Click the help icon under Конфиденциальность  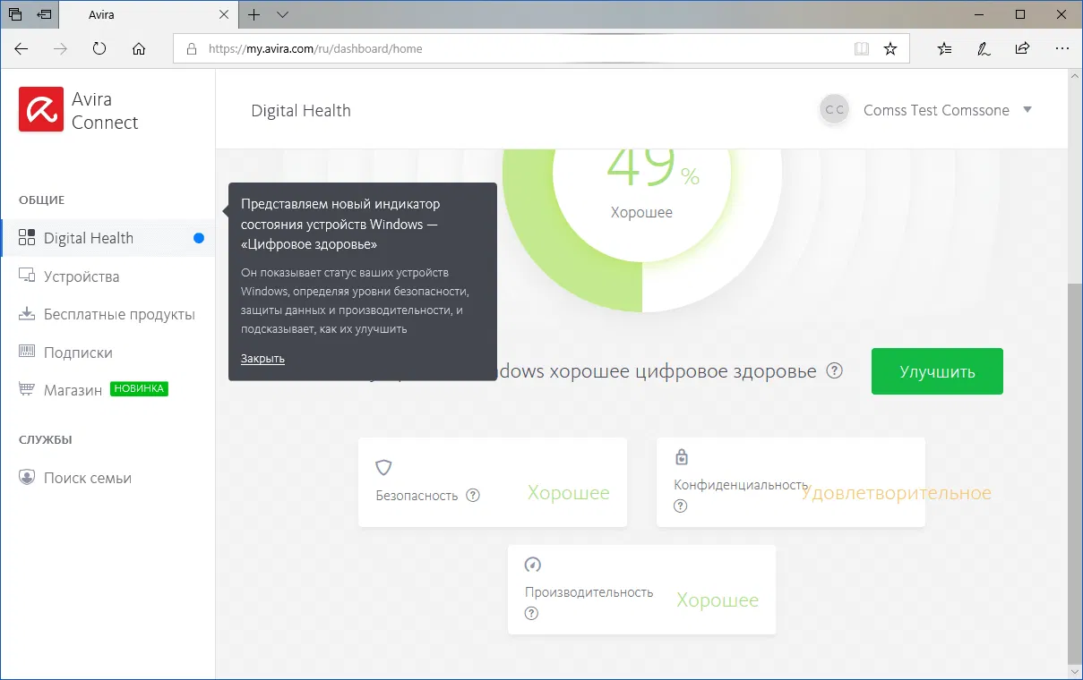tap(681, 506)
